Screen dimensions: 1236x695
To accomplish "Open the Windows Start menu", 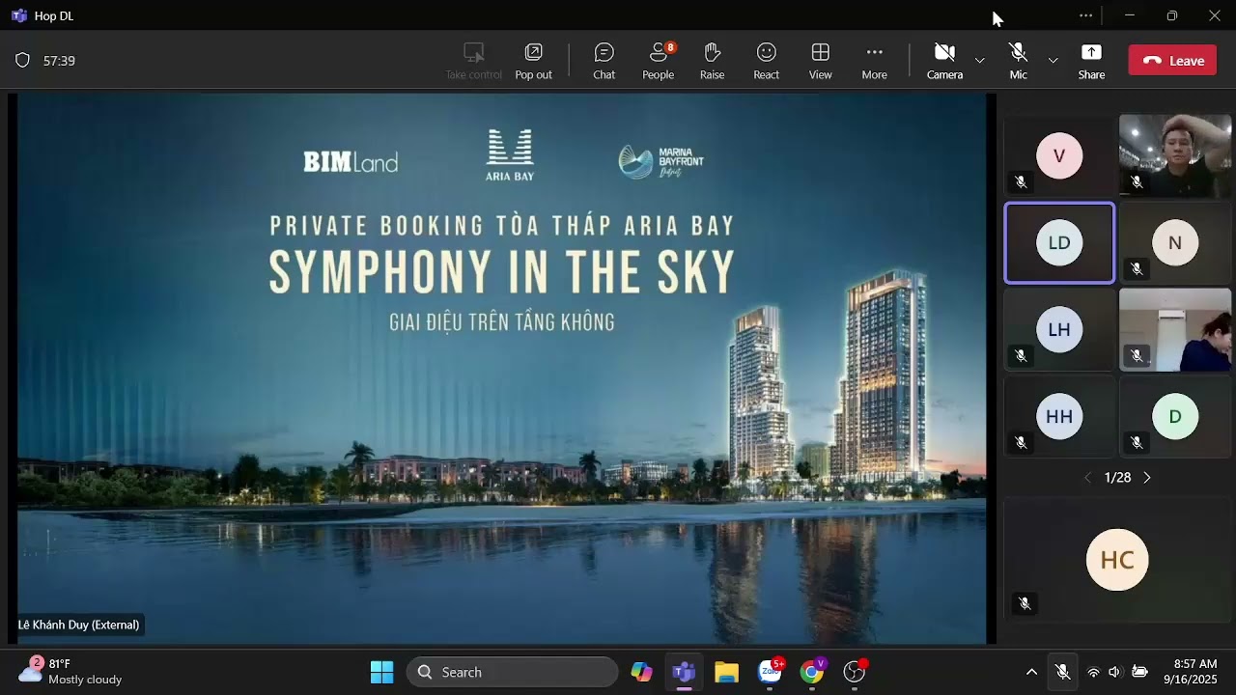I will pyautogui.click(x=382, y=672).
